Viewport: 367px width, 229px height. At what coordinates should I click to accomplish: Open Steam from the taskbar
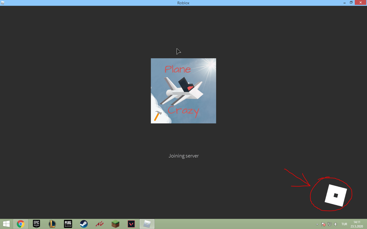point(84,224)
